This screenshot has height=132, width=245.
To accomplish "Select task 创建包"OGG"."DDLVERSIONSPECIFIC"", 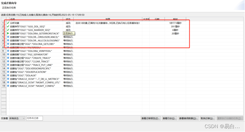I will pyautogui.click(x=30, y=68).
